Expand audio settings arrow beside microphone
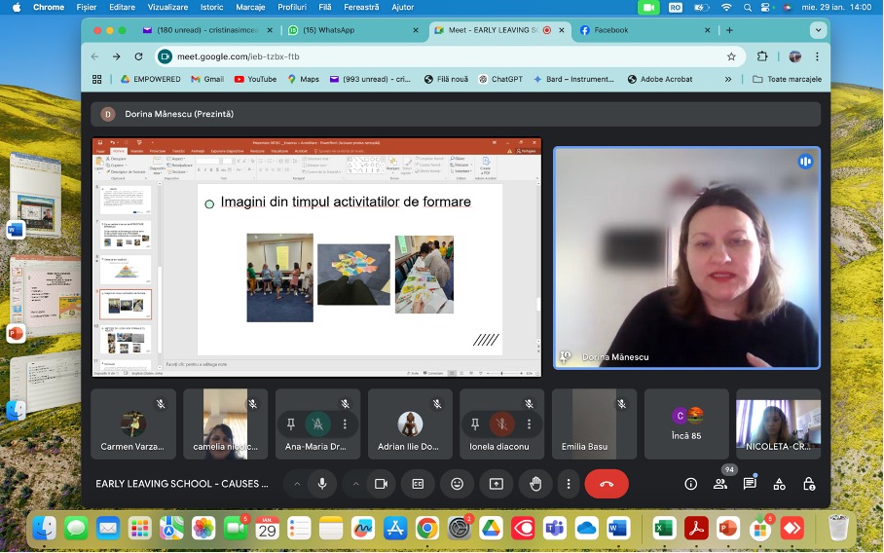The image size is (884, 553). [297, 484]
